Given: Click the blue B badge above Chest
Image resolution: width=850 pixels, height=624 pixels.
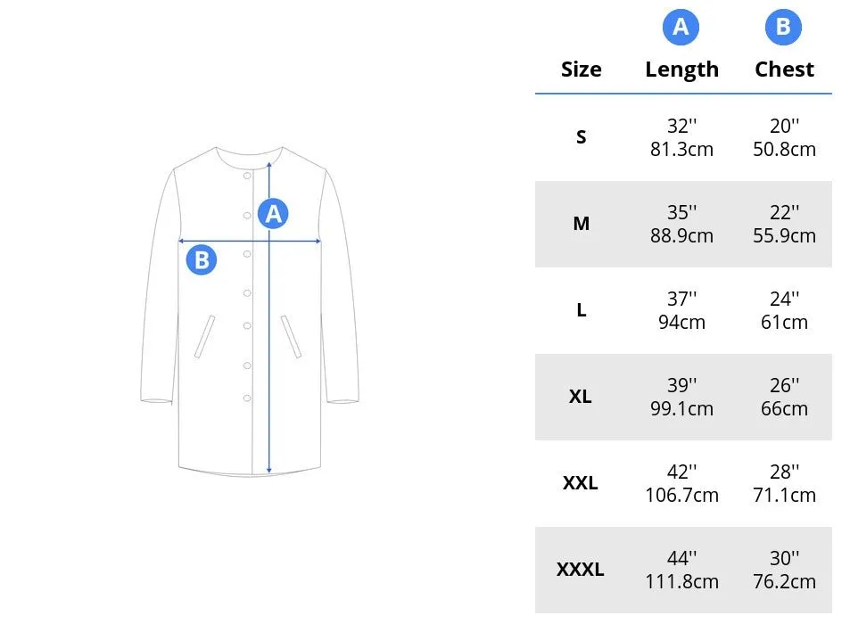Looking at the screenshot, I should pyautogui.click(x=783, y=27).
